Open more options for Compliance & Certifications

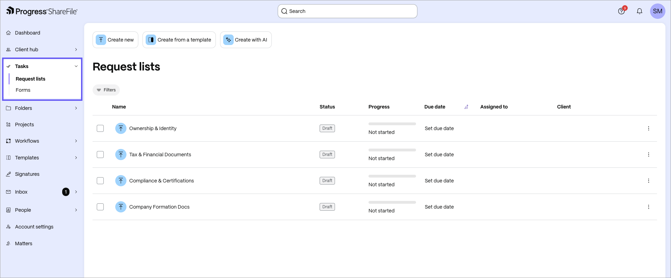click(x=649, y=181)
